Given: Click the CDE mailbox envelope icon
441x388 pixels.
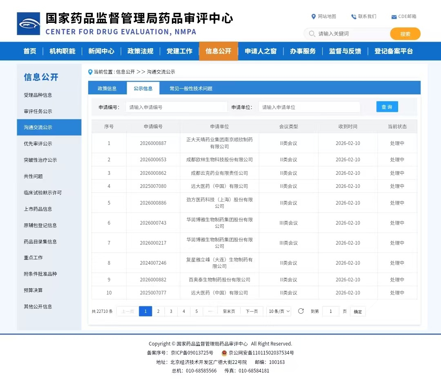Looking at the screenshot, I should (x=394, y=17).
